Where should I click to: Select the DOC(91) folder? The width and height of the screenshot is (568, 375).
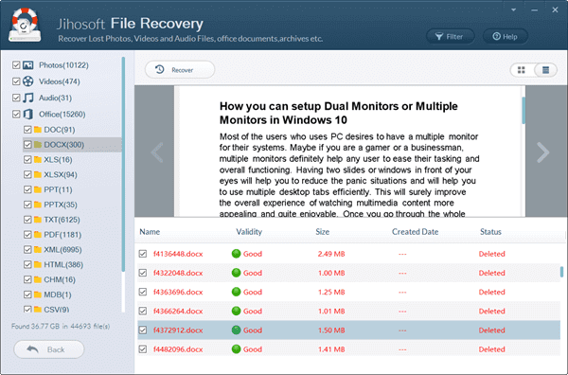[x=60, y=130]
